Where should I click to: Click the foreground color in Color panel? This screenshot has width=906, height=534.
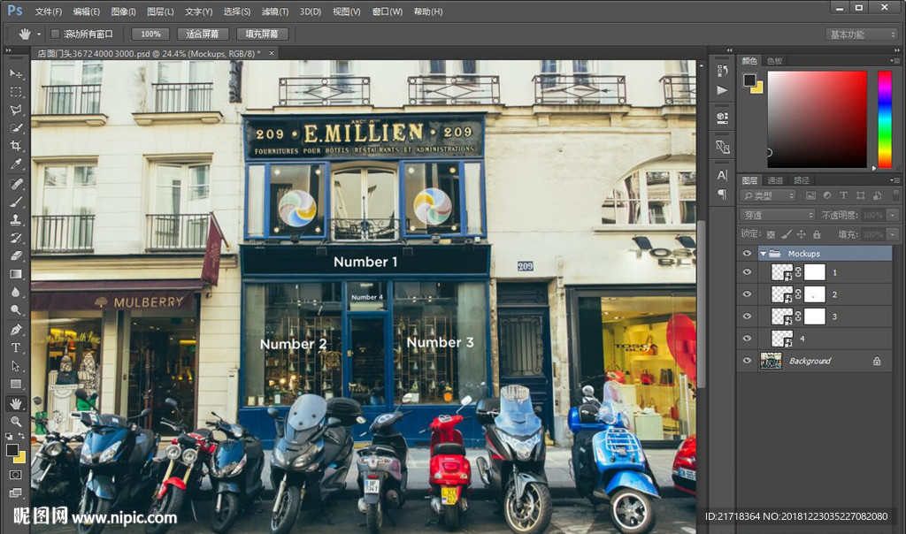pyautogui.click(x=749, y=80)
